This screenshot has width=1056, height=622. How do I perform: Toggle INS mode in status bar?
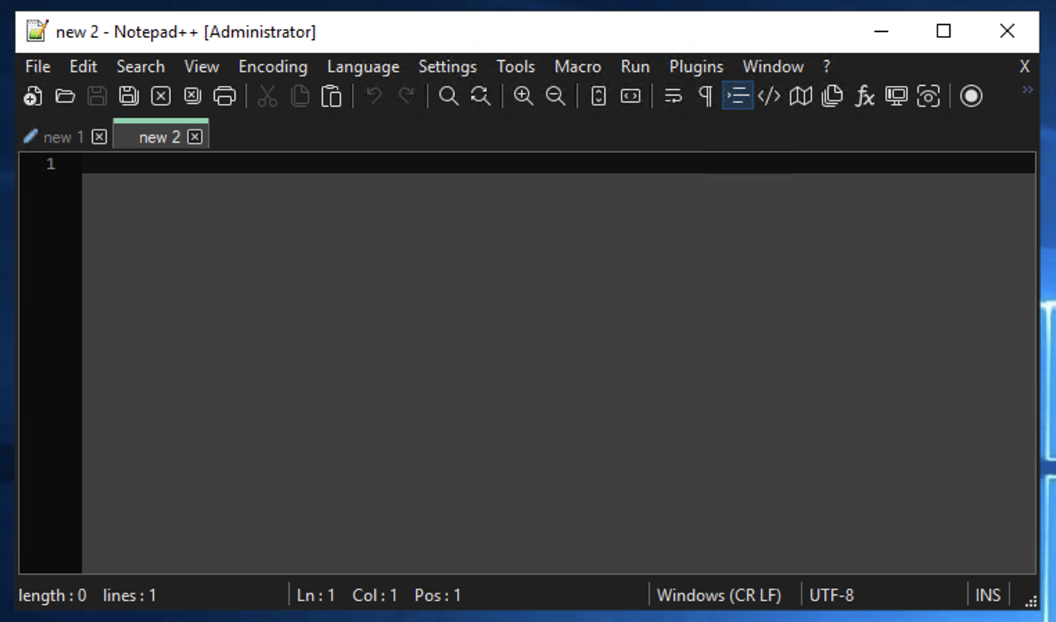pyautogui.click(x=988, y=595)
